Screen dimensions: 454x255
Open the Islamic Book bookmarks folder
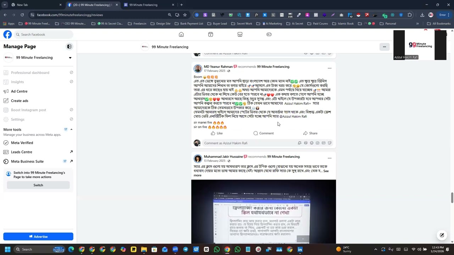click(x=342, y=24)
